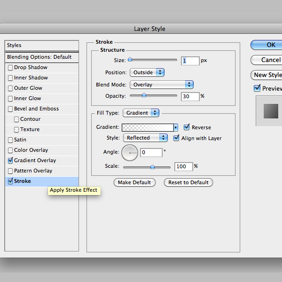Click the Cancel button
282x282 pixels.
point(266,60)
